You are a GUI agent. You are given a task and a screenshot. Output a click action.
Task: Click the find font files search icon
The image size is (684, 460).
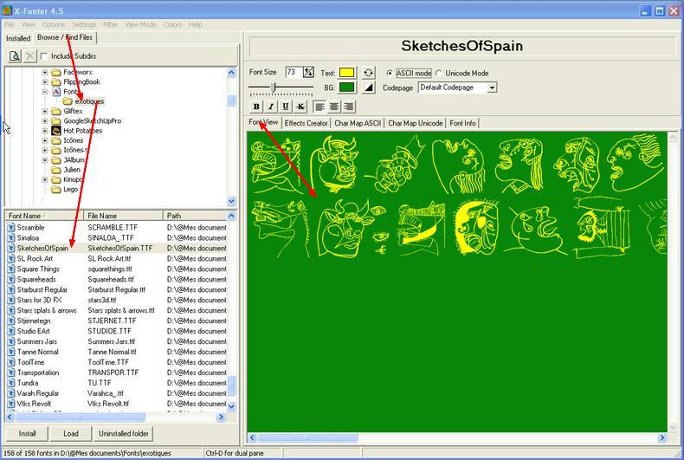(15, 55)
